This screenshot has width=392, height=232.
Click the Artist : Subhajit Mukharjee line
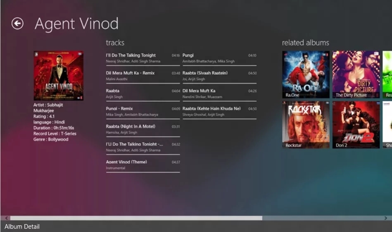48,108
